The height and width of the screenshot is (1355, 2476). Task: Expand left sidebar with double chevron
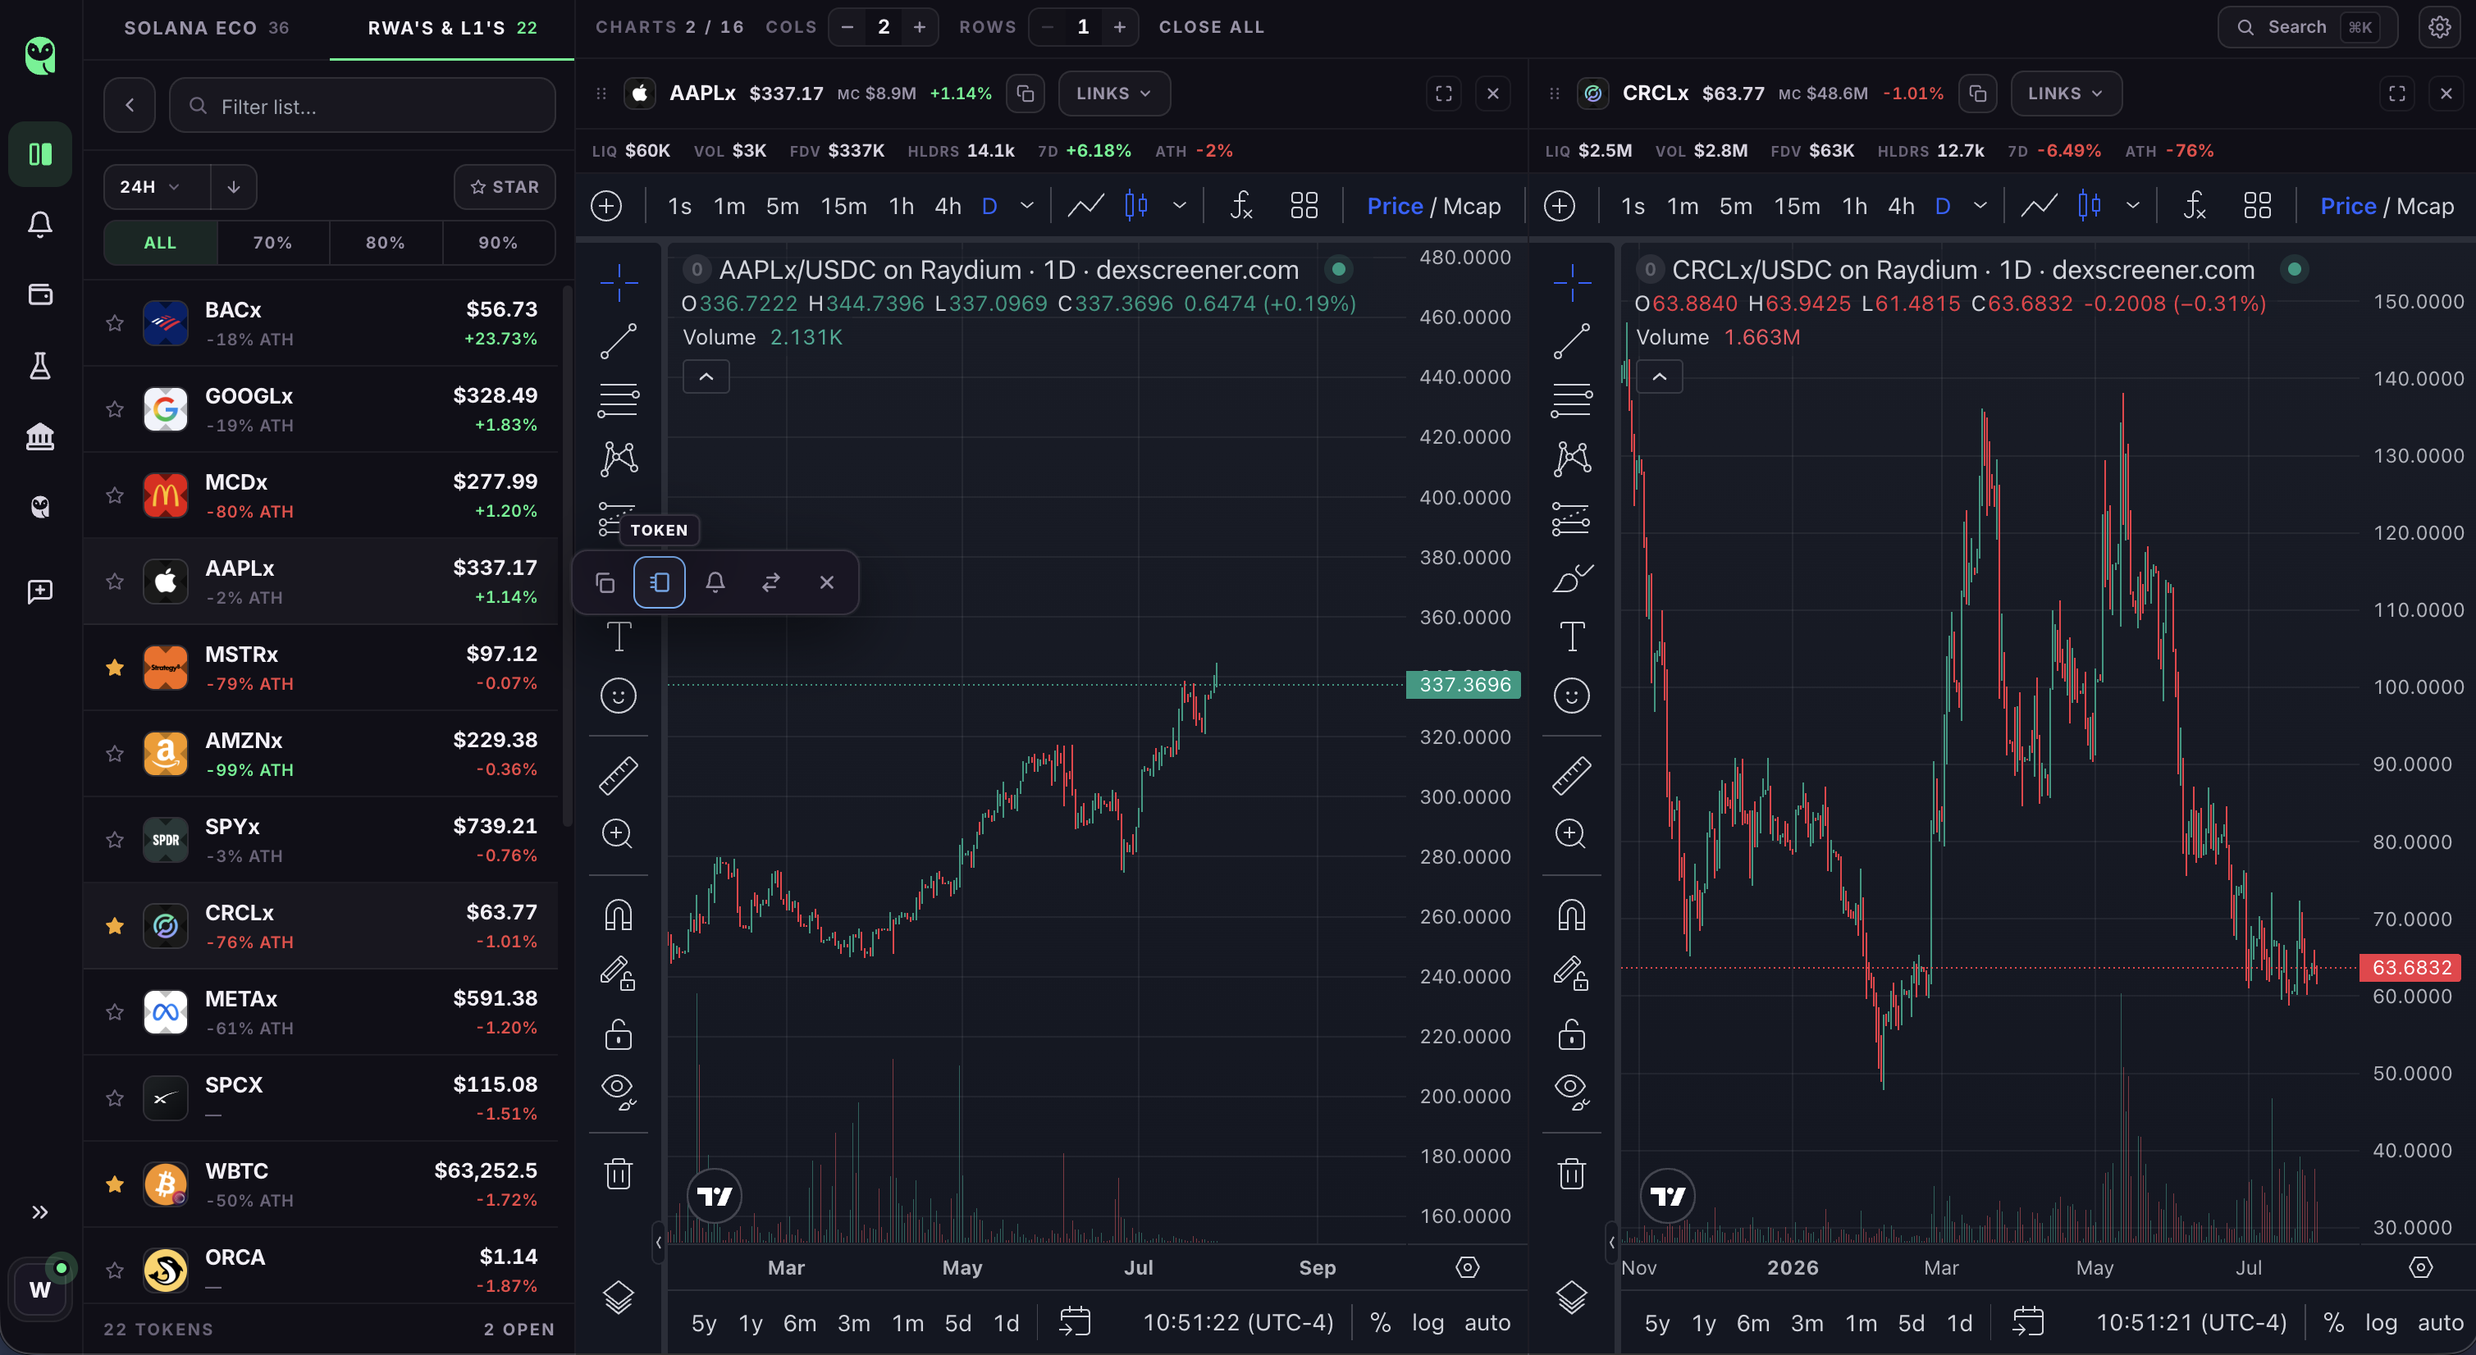point(39,1211)
